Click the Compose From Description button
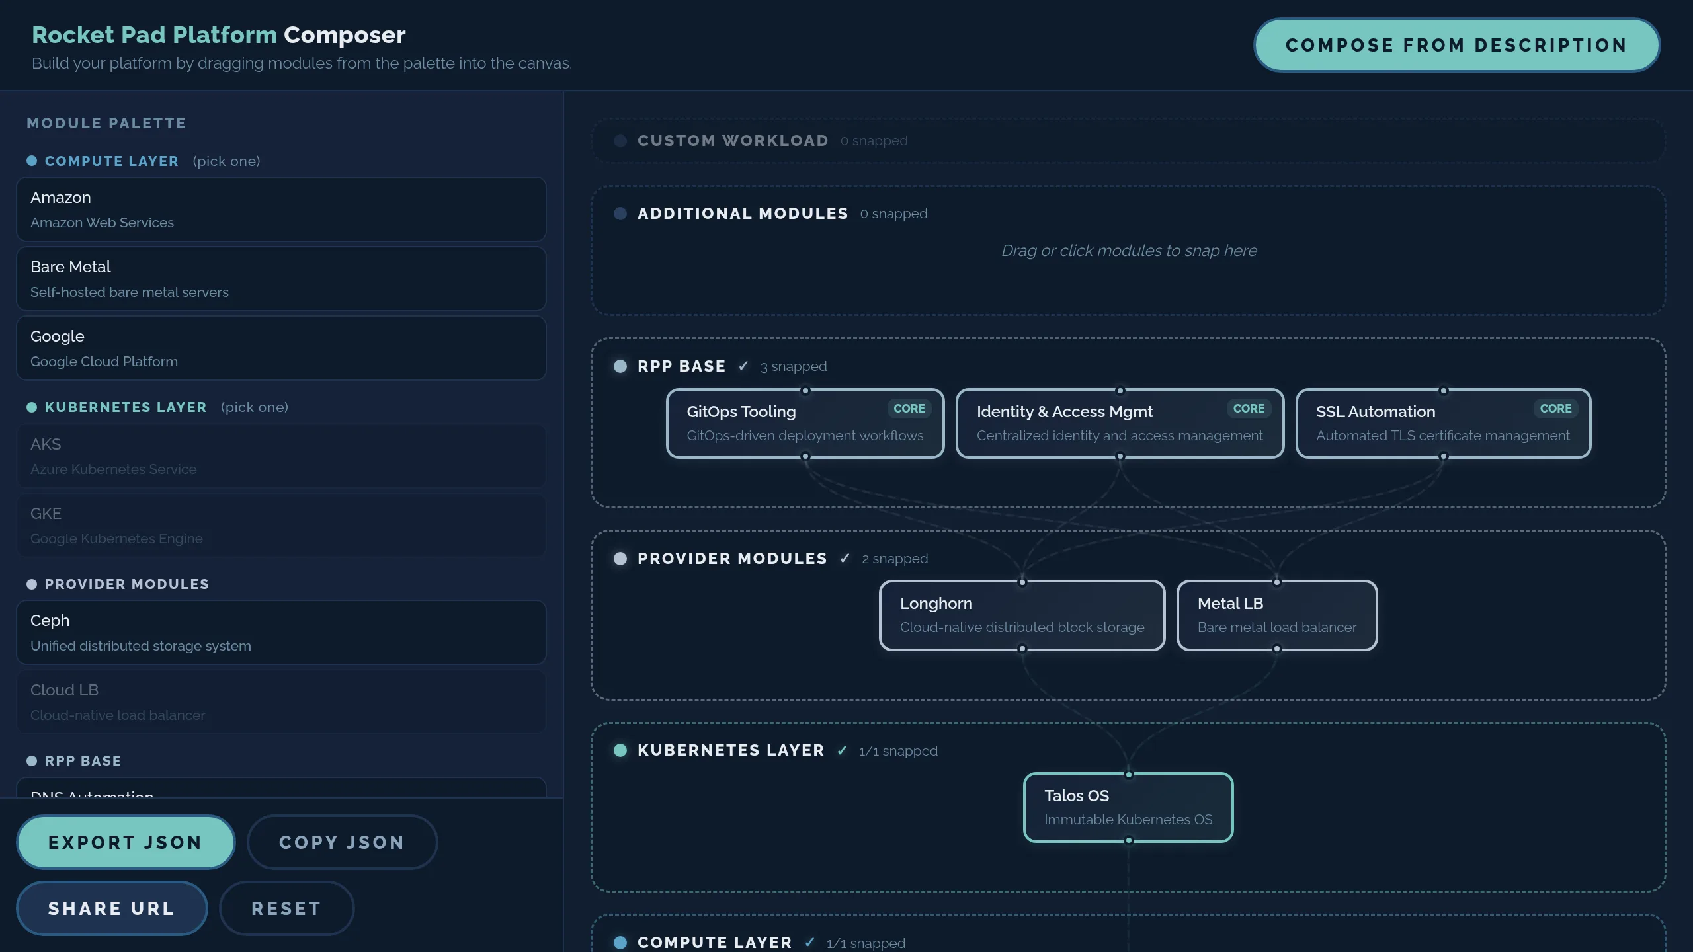This screenshot has height=952, width=1693. point(1457,45)
